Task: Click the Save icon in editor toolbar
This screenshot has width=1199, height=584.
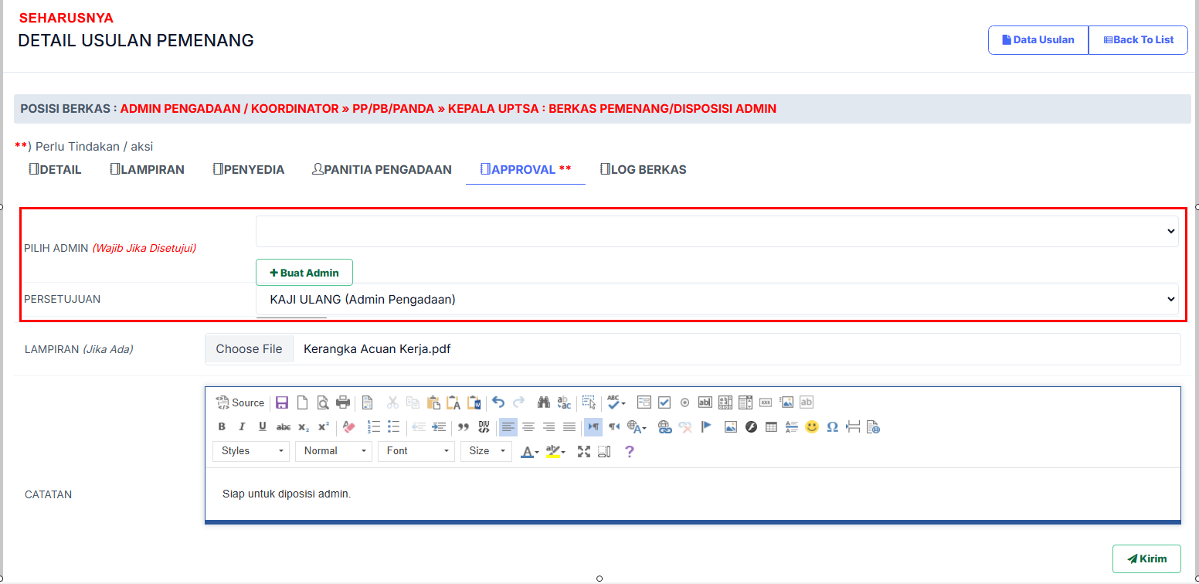Action: coord(282,402)
